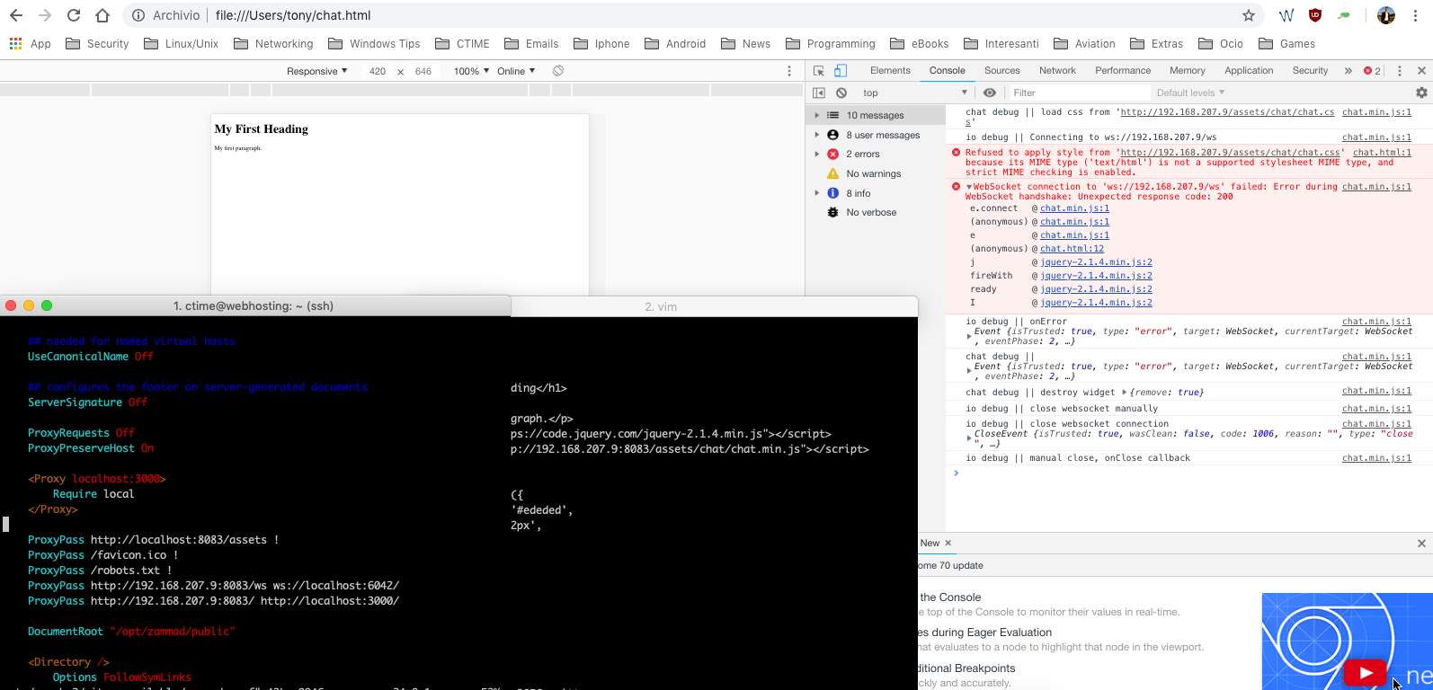Show more DevTools tabs chevron
The width and height of the screenshot is (1433, 690).
pos(1348,71)
